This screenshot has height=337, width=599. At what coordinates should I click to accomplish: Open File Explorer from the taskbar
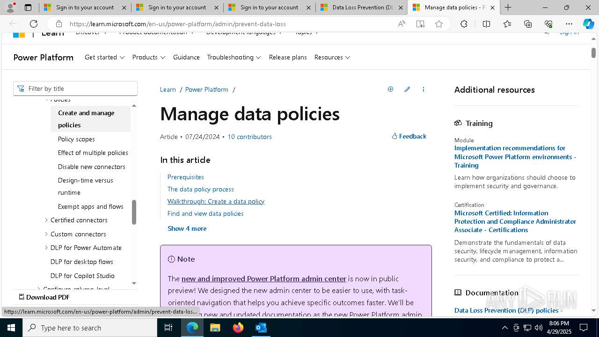(215, 328)
